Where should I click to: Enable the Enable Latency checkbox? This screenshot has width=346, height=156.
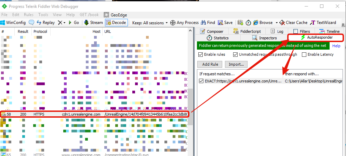pos(304,54)
